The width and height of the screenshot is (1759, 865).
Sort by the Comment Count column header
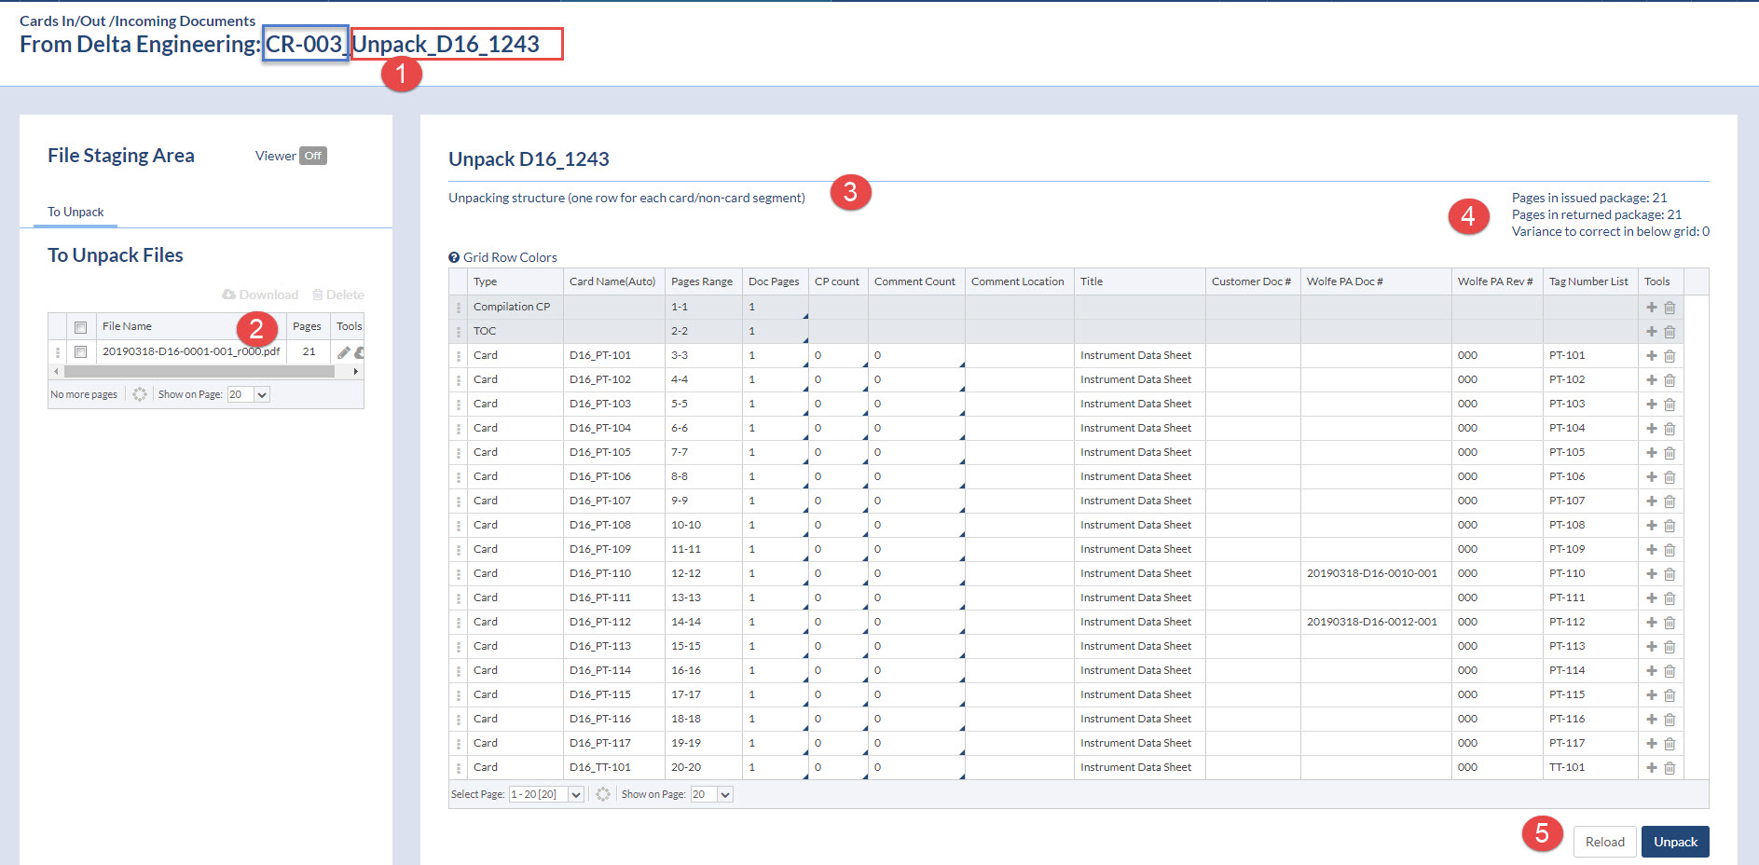click(x=915, y=281)
